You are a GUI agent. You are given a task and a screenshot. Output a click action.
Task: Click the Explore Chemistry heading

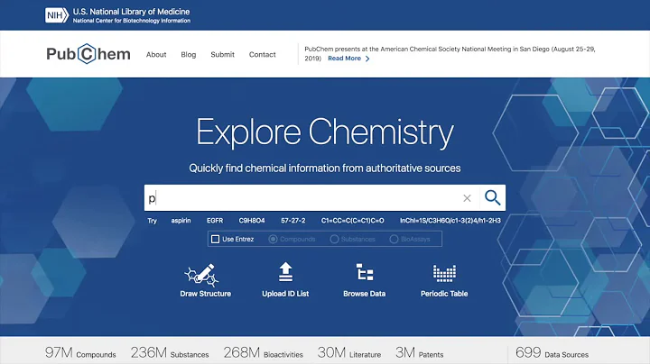[x=325, y=132]
